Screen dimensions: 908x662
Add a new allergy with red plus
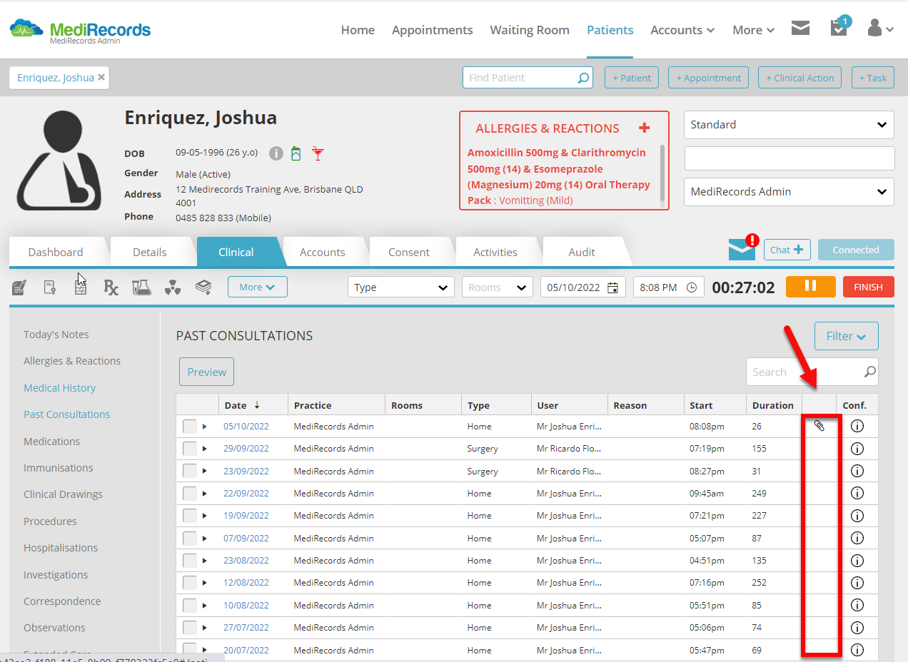point(645,128)
